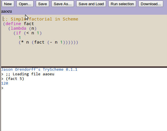Run the selected code
The height and width of the screenshot is (131, 167).
tap(122, 4)
